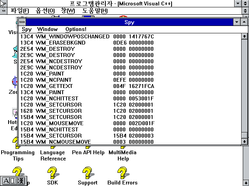
Task: Click the Spy window title bar
Action: click(130, 22)
